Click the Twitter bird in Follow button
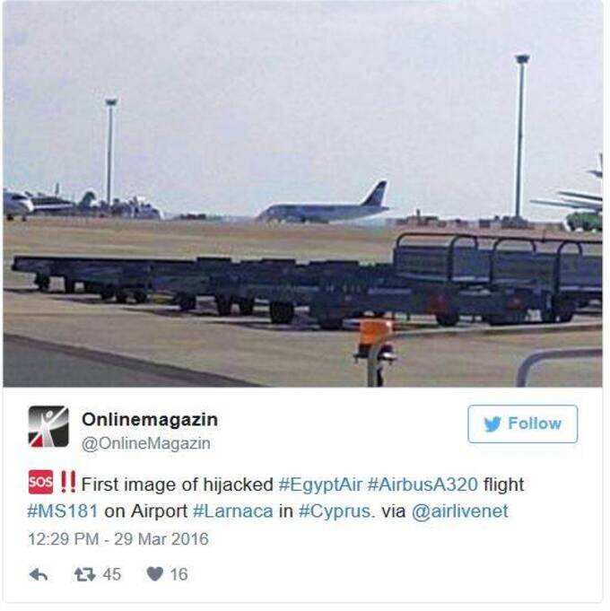610x611 pixels. pos(492,424)
